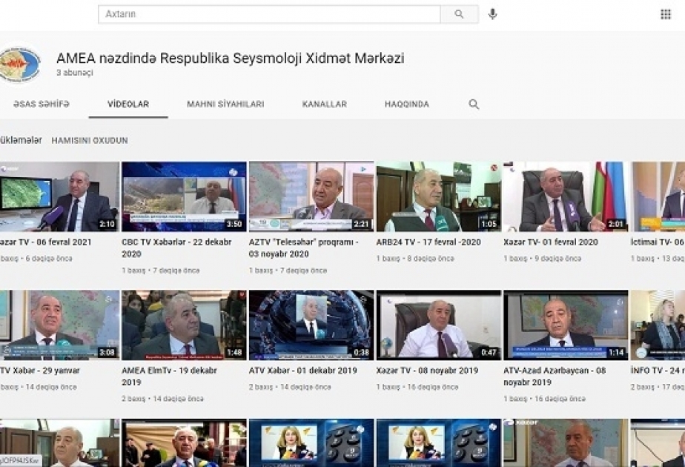Open AZTV Telesəhər proqramı thumbnail

(311, 196)
